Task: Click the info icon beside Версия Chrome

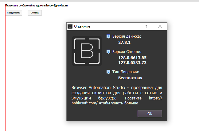Action: click(x=108, y=52)
